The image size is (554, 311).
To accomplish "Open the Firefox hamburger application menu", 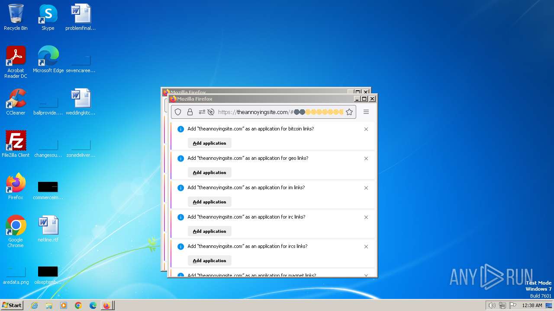I will click(366, 112).
